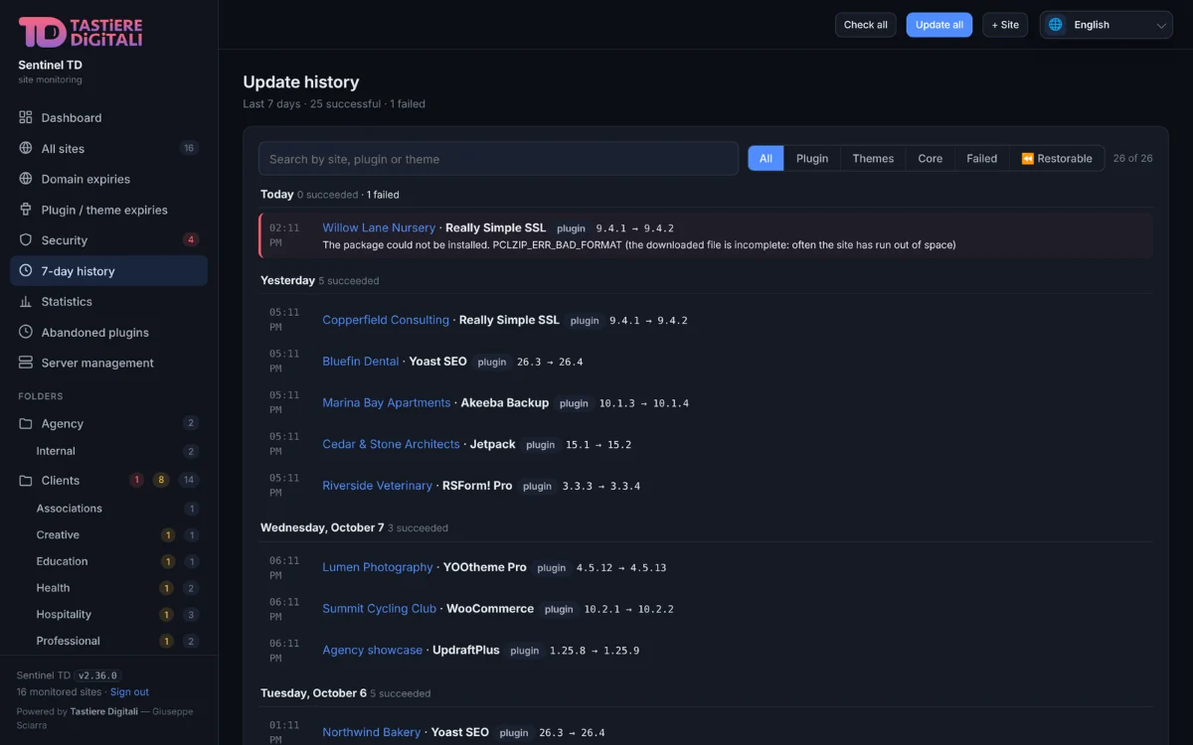Open the Dashboard grid icon
Viewport: 1193px width, 745px height.
[x=26, y=117]
